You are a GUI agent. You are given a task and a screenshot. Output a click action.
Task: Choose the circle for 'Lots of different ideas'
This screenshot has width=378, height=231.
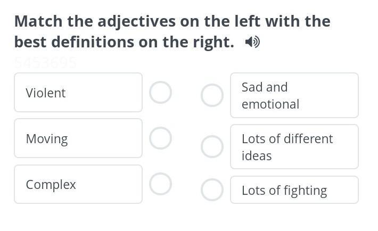click(212, 146)
